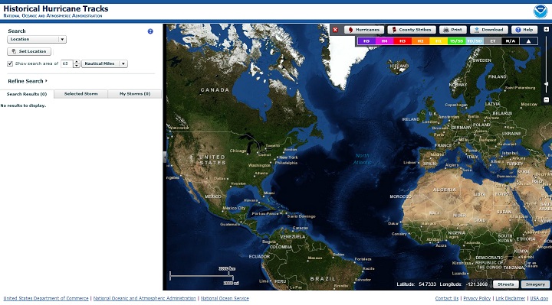Expand the Refine Search section

[x=28, y=81]
